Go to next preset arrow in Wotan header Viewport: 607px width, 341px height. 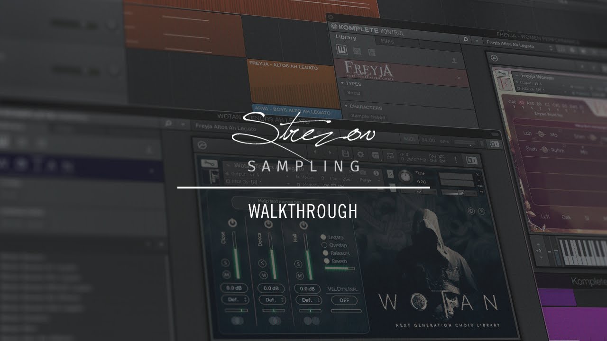pyautogui.click(x=330, y=153)
